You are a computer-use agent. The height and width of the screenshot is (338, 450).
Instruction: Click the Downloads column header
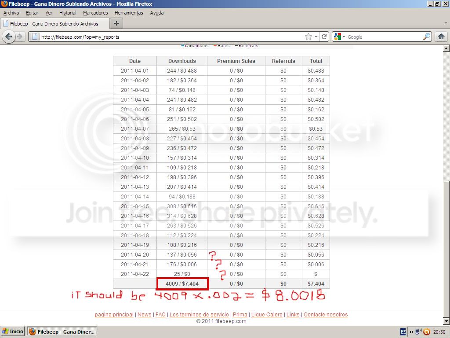coord(182,61)
